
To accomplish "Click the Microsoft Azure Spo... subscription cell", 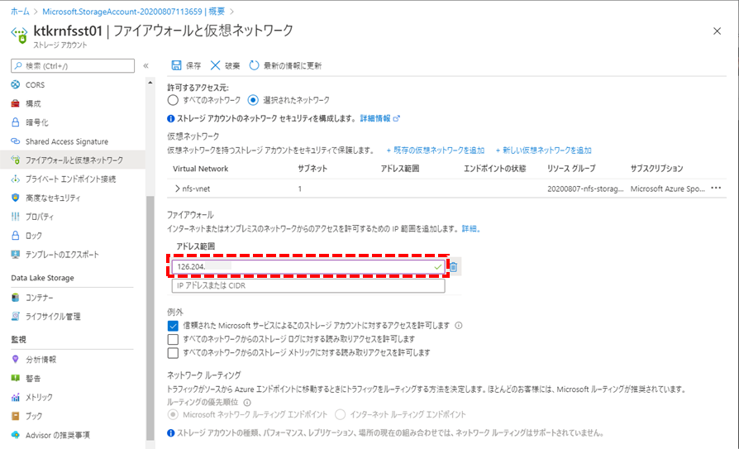I will (668, 189).
